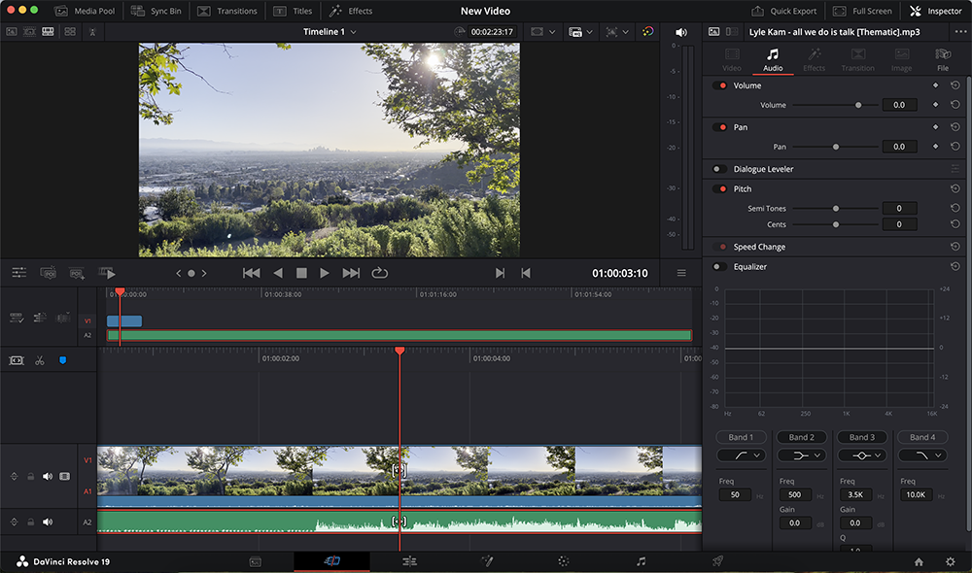This screenshot has width=972, height=573.
Task: Open the Fusion page
Action: tap(487, 560)
